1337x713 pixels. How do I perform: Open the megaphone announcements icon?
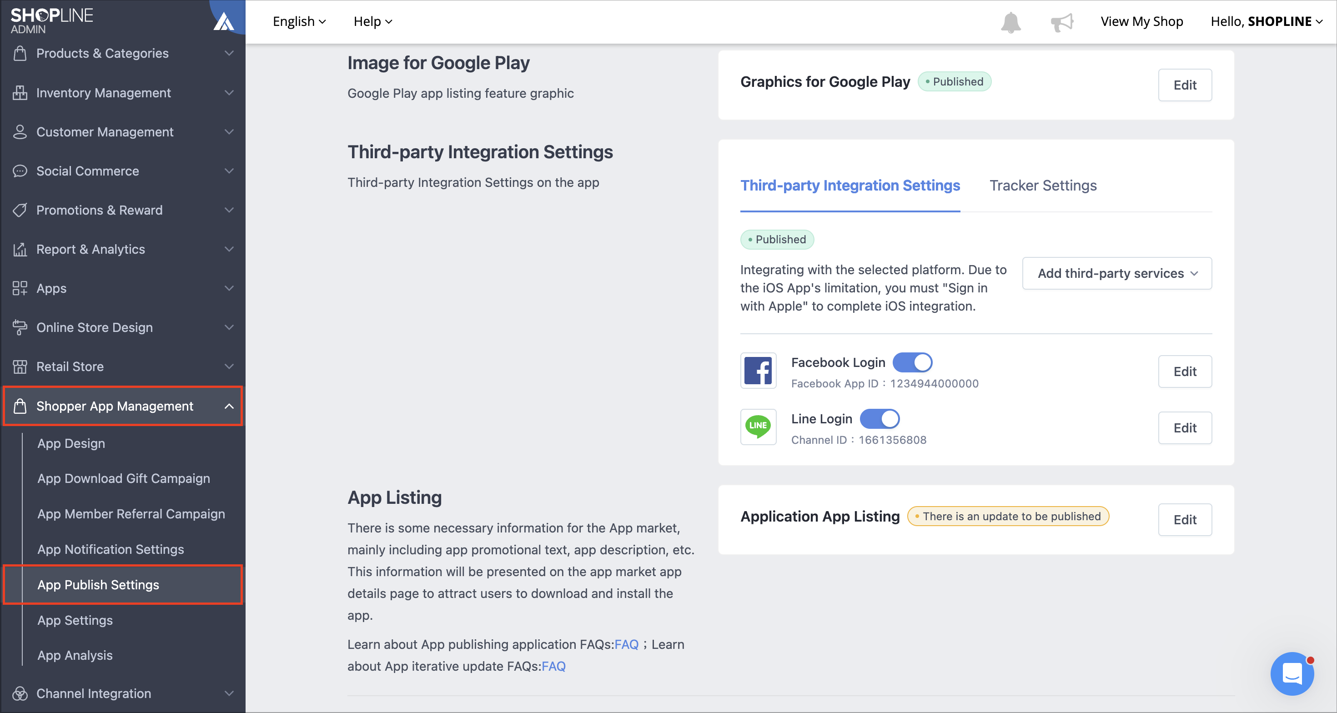(1061, 22)
